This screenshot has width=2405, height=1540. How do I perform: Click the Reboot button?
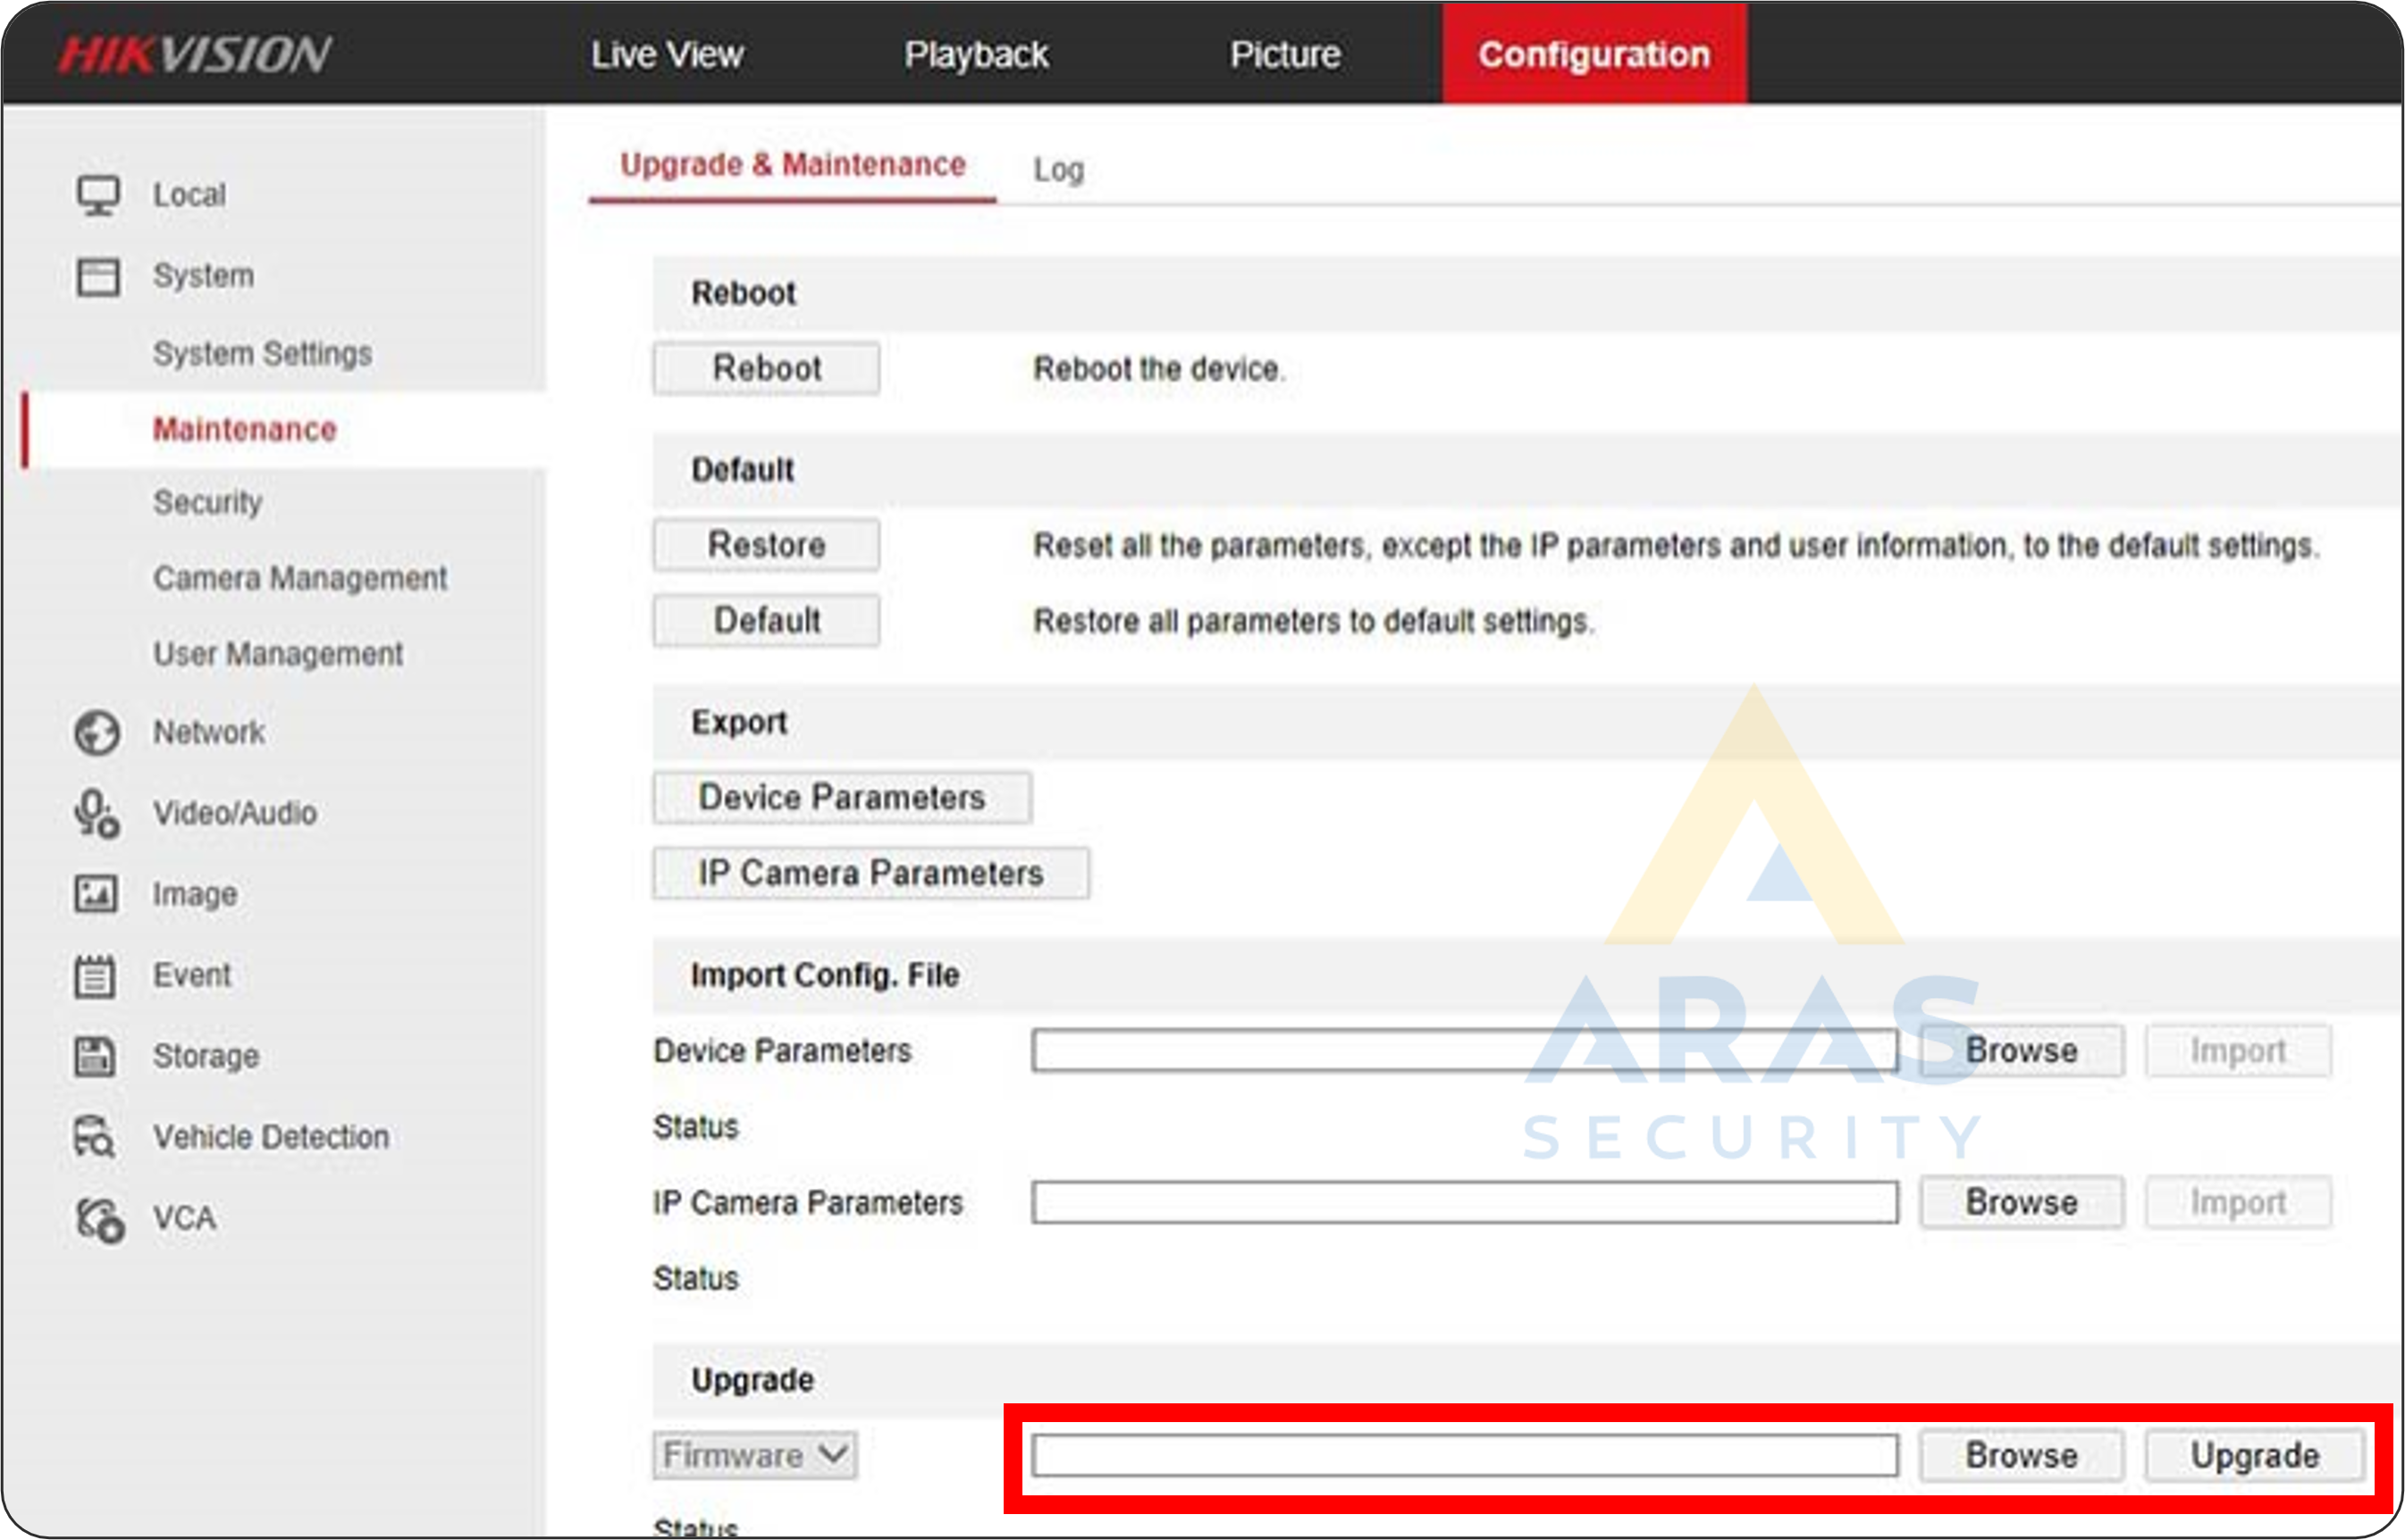click(766, 369)
